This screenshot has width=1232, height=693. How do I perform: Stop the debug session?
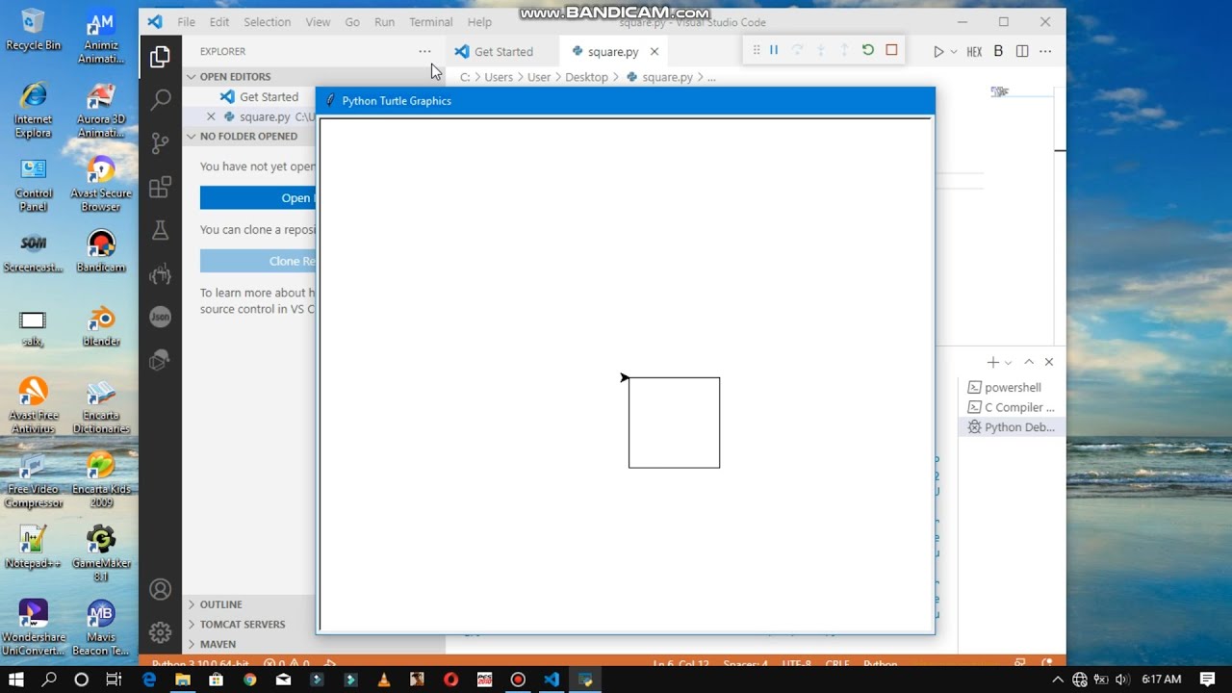(x=891, y=50)
